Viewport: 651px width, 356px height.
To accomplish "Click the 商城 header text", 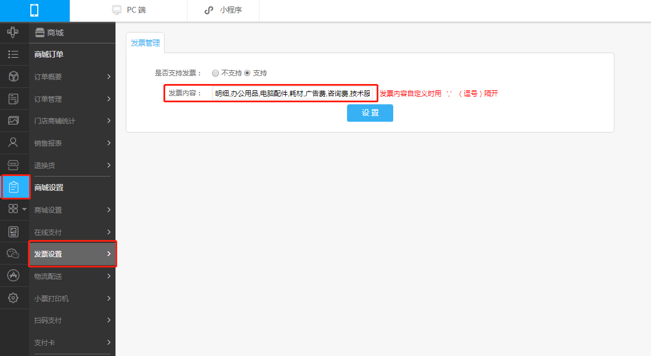I will point(55,33).
